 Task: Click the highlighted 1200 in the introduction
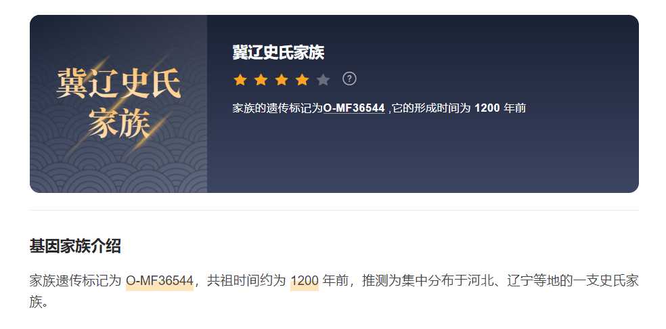coord(305,281)
